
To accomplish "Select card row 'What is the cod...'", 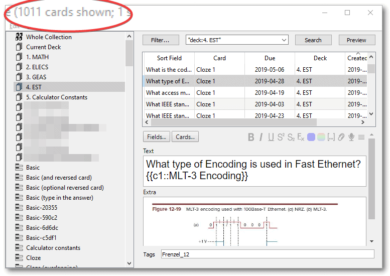I will (x=255, y=70).
